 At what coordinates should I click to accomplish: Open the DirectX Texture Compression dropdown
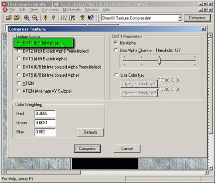tap(180, 18)
